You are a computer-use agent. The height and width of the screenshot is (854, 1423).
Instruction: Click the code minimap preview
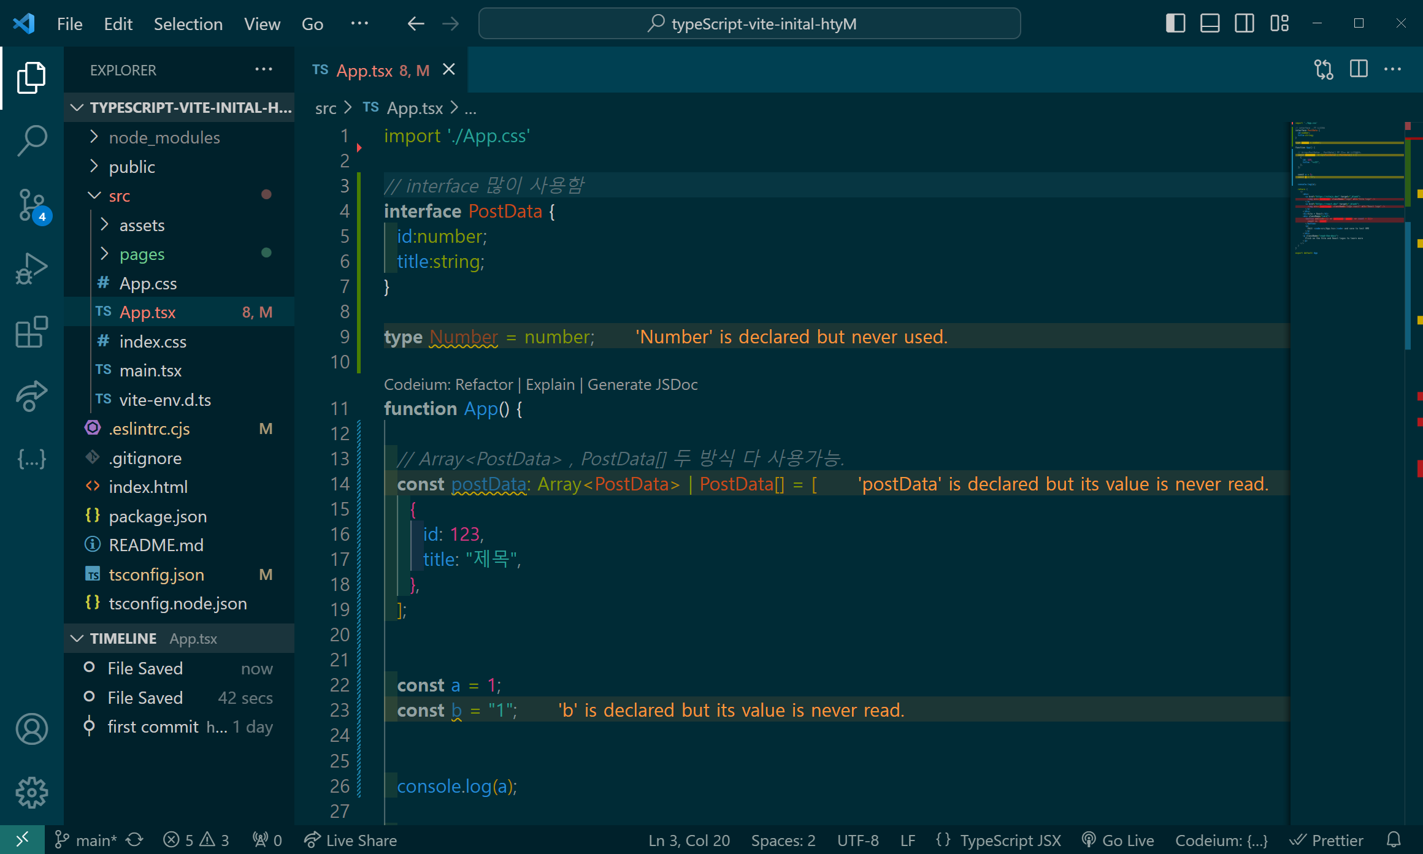pos(1347,188)
